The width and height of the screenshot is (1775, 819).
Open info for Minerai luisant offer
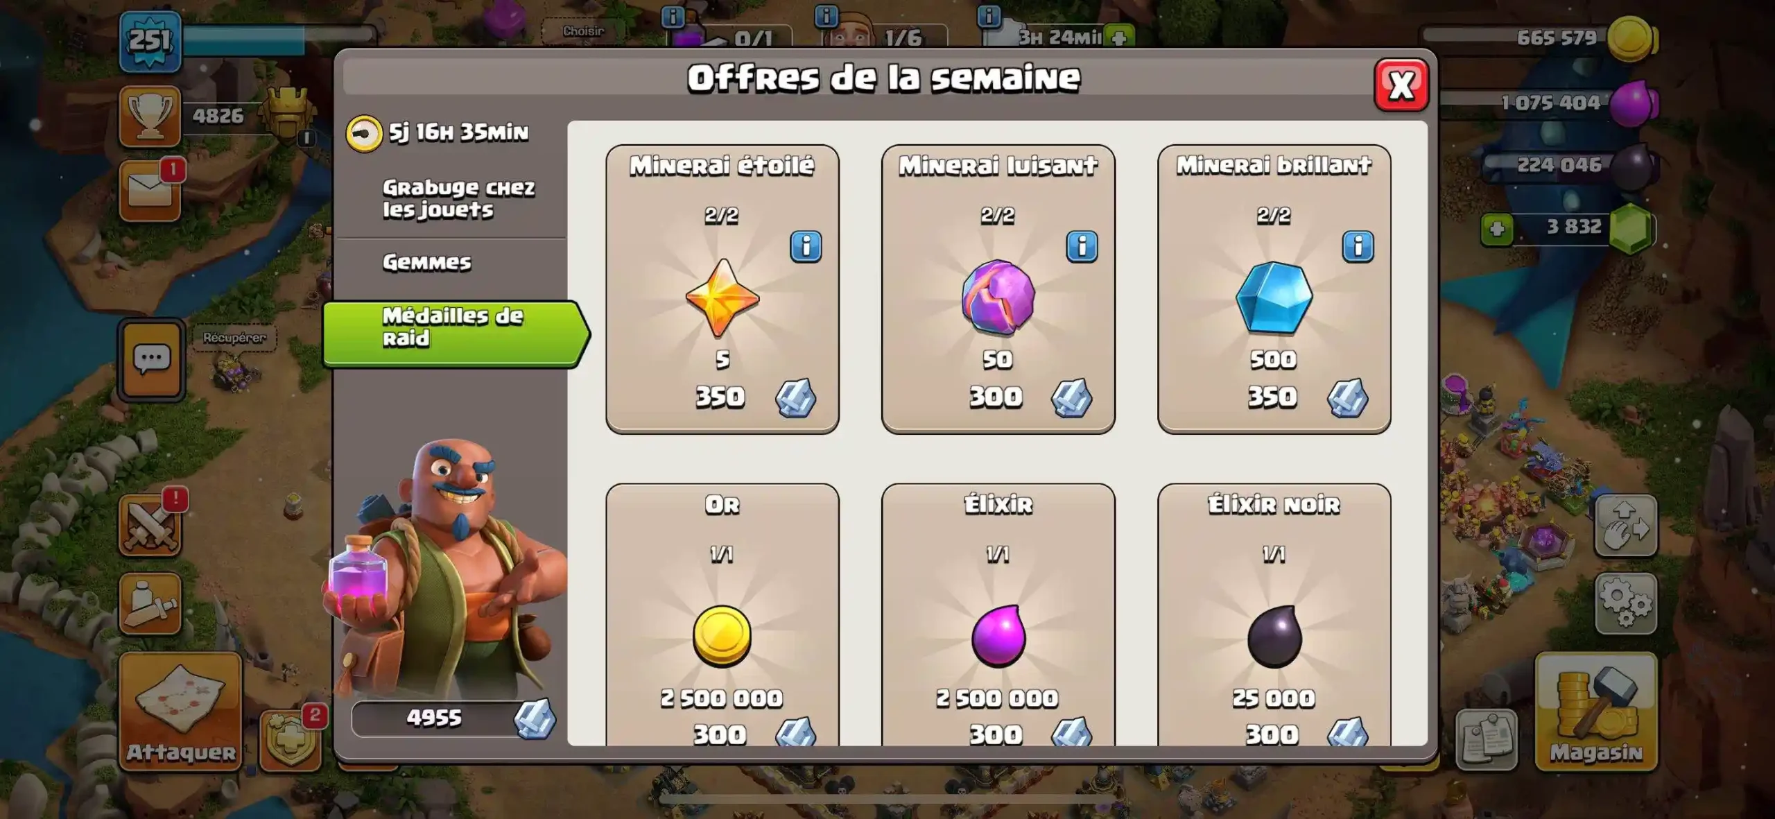coord(1082,246)
